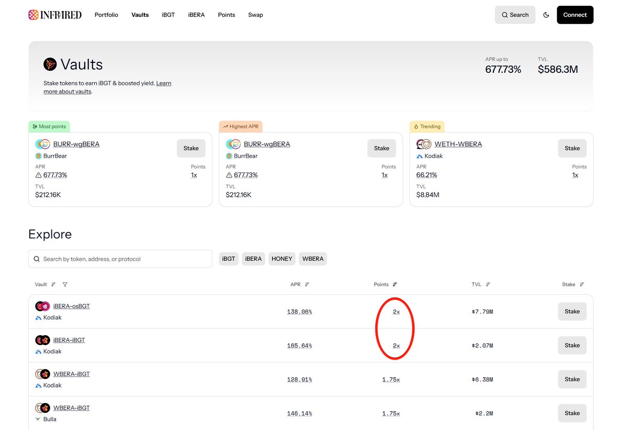Open the iBERA-osBGT vault link
Image resolution: width=628 pixels, height=430 pixels.
pyautogui.click(x=72, y=306)
